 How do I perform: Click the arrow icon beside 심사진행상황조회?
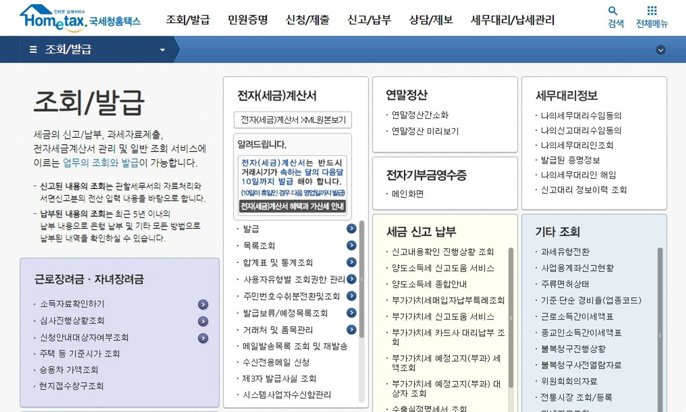[203, 321]
